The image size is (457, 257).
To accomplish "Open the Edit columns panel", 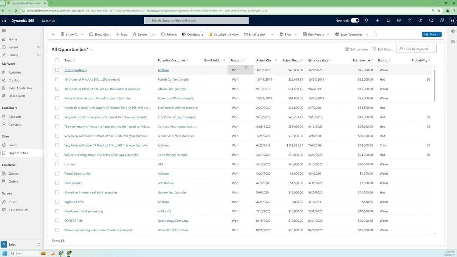I will [356, 49].
